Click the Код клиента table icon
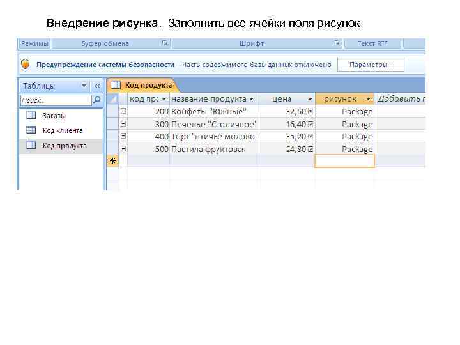This screenshot has width=460, height=345. tap(31, 130)
